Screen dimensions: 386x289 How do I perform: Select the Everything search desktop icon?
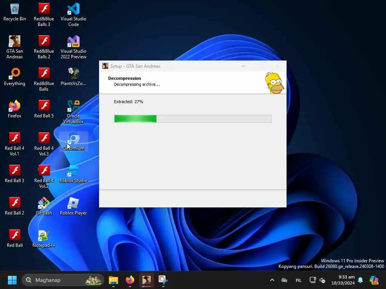click(15, 77)
